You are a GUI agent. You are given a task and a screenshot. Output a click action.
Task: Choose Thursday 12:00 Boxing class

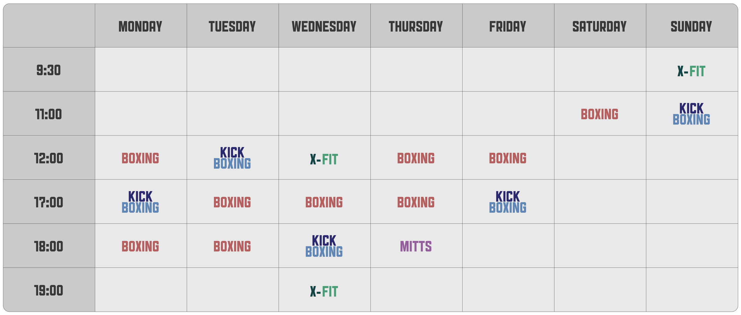(x=416, y=158)
